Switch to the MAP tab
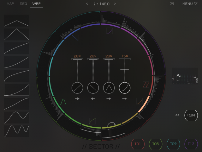The width and height of the screenshot is (202, 152). click(10, 4)
